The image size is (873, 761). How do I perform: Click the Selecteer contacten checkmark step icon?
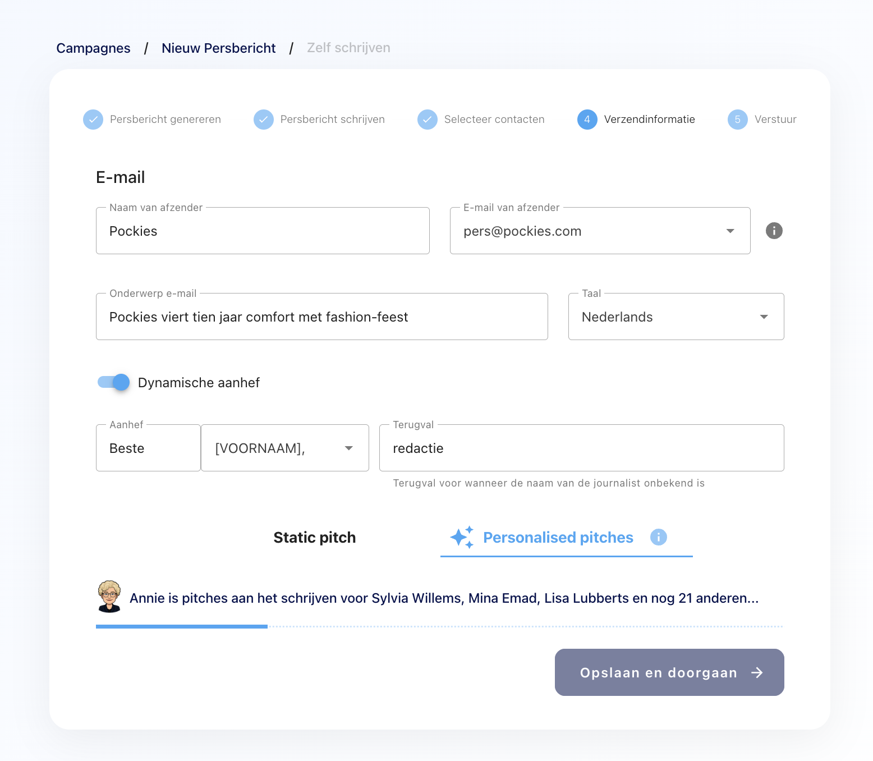click(x=427, y=120)
